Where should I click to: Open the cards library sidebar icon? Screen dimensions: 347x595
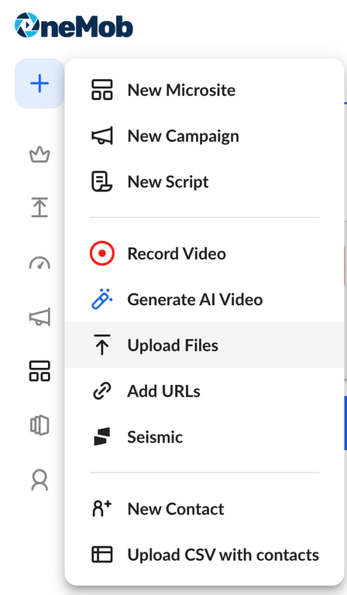click(x=40, y=425)
